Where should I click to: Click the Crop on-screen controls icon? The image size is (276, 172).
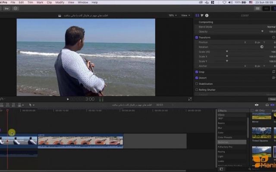[x=273, y=72]
